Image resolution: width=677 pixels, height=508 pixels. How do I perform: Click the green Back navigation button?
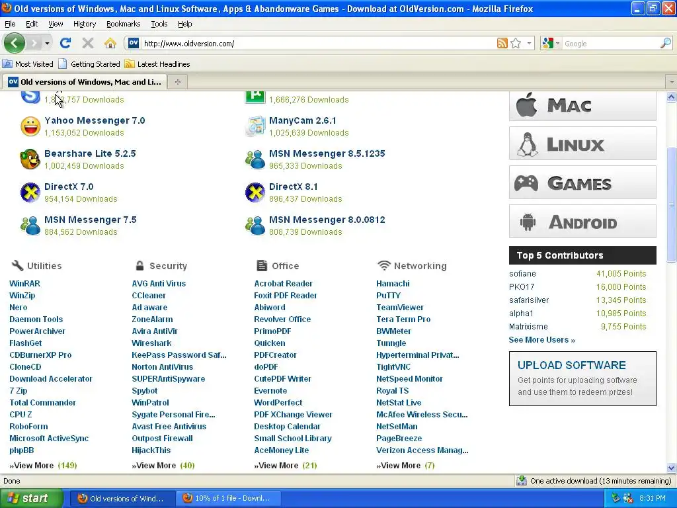(15, 43)
